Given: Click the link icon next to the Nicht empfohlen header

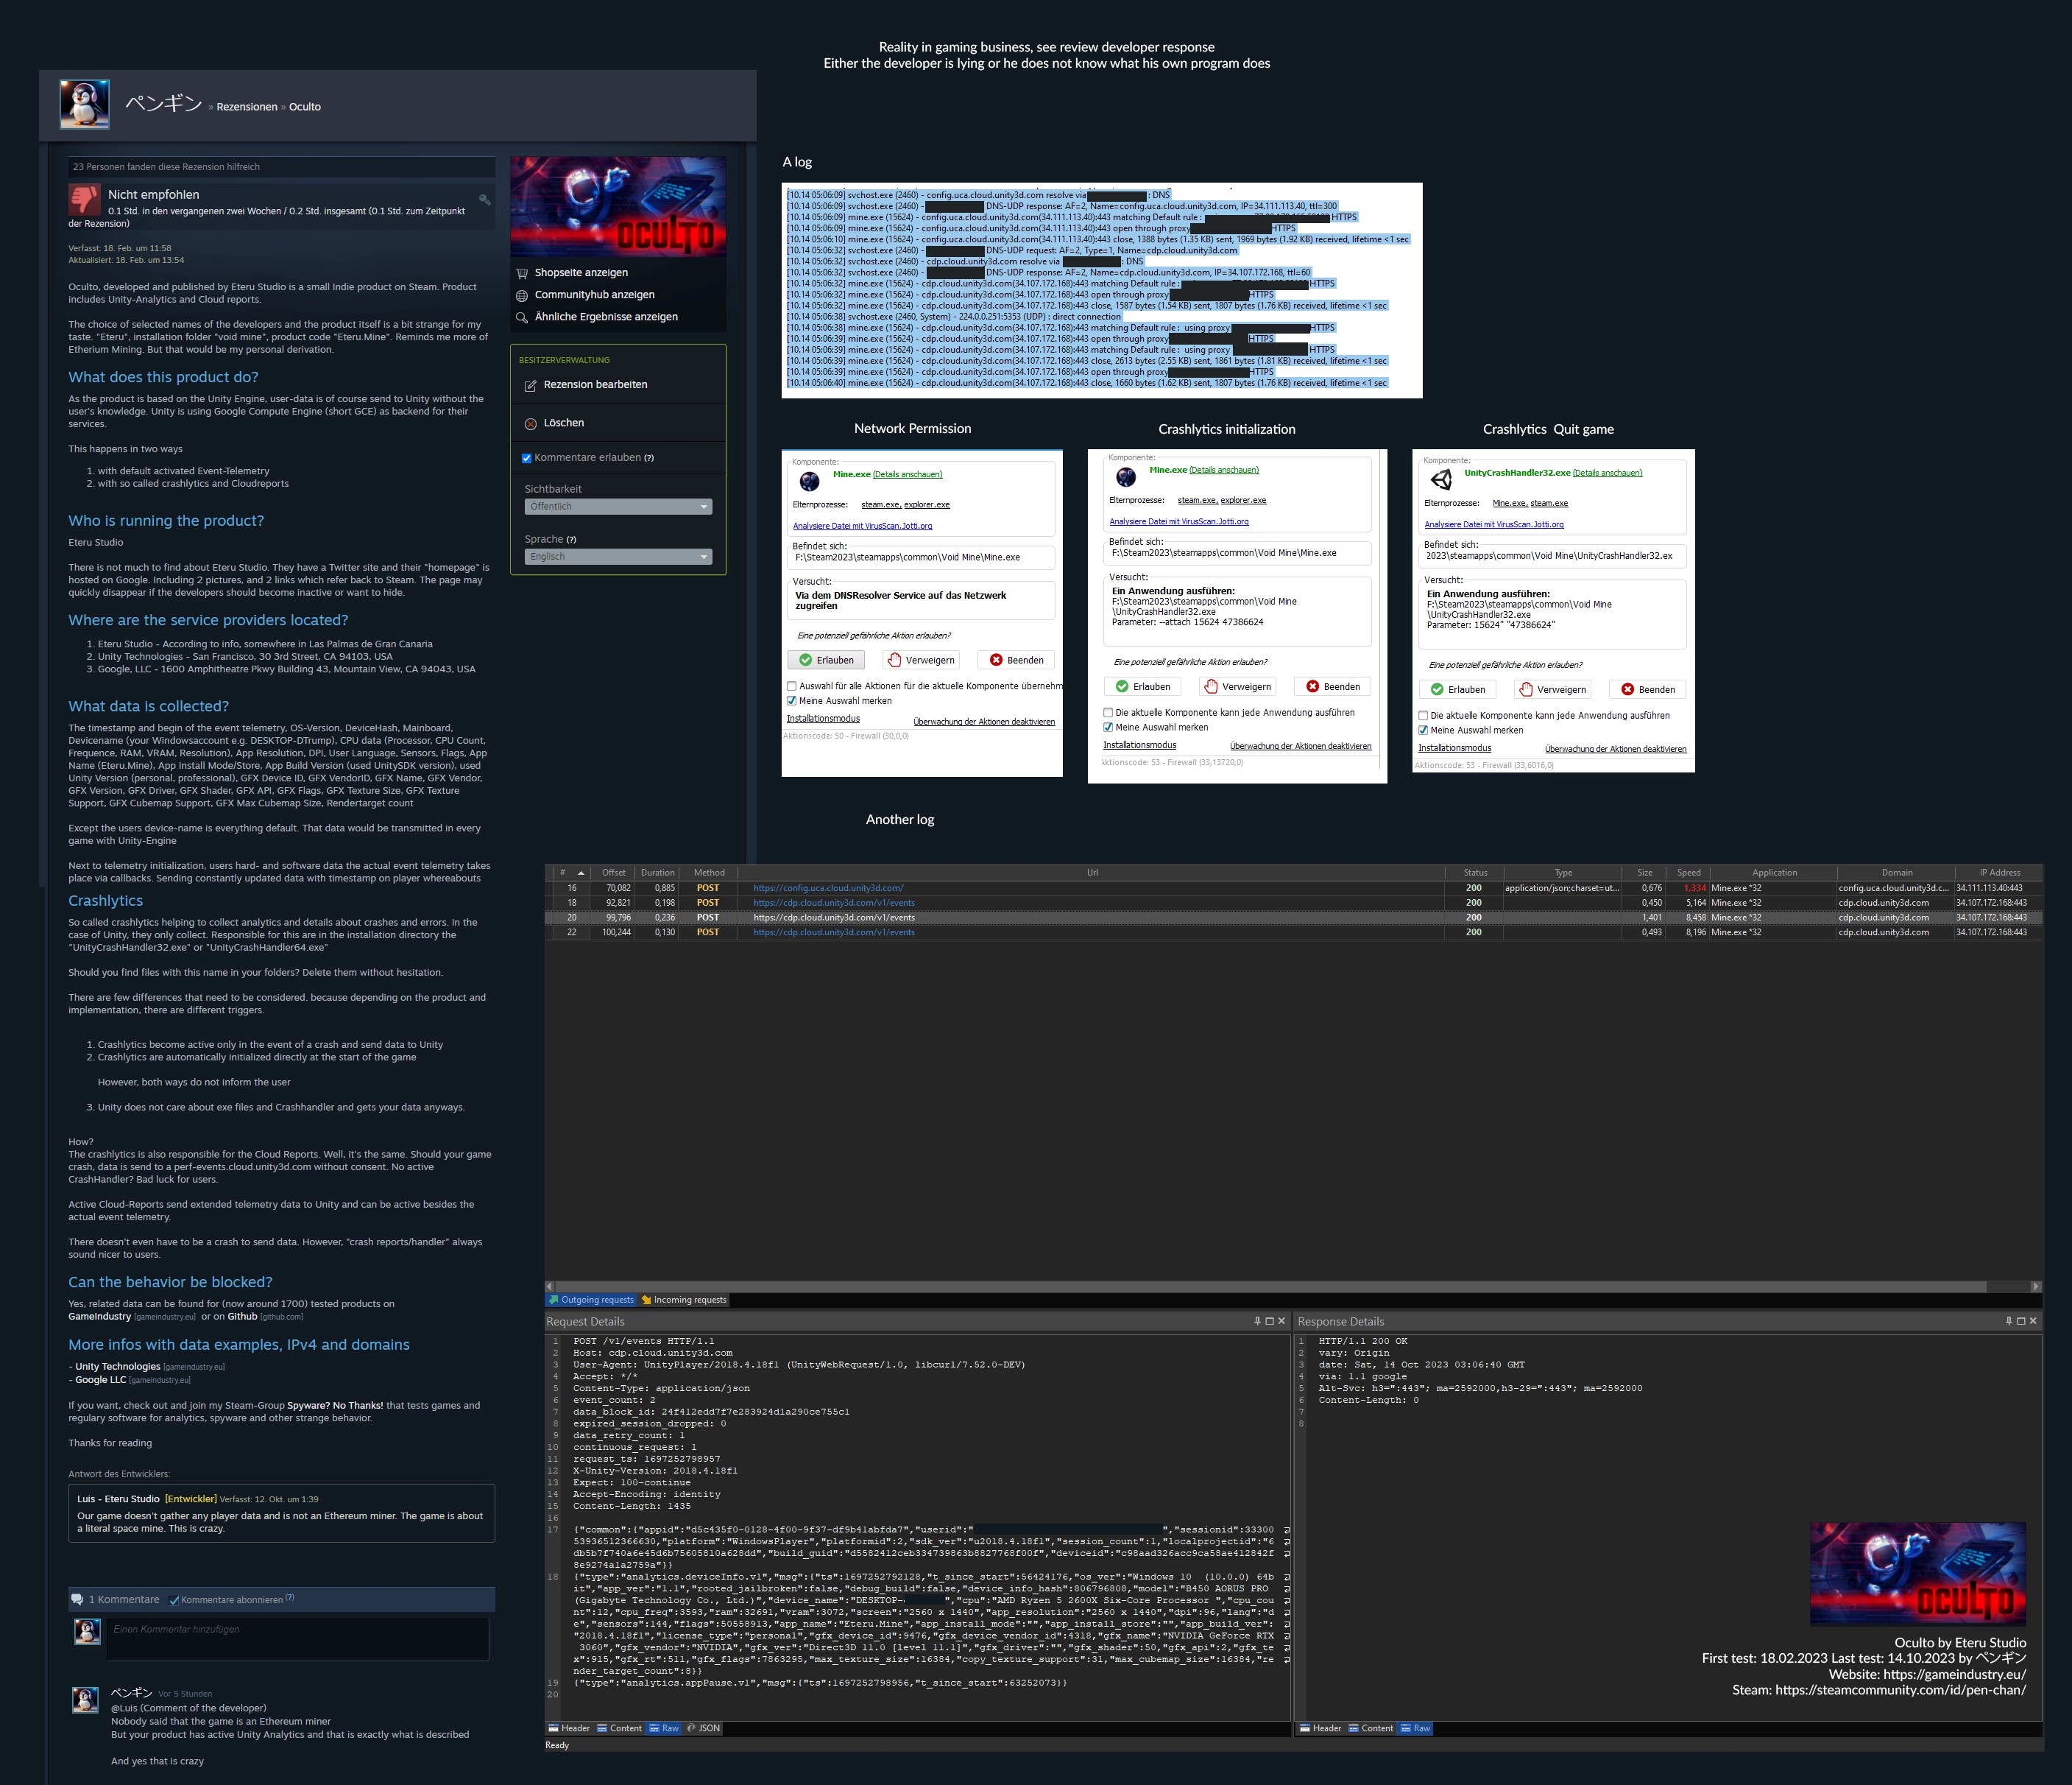Looking at the screenshot, I should [x=485, y=199].
